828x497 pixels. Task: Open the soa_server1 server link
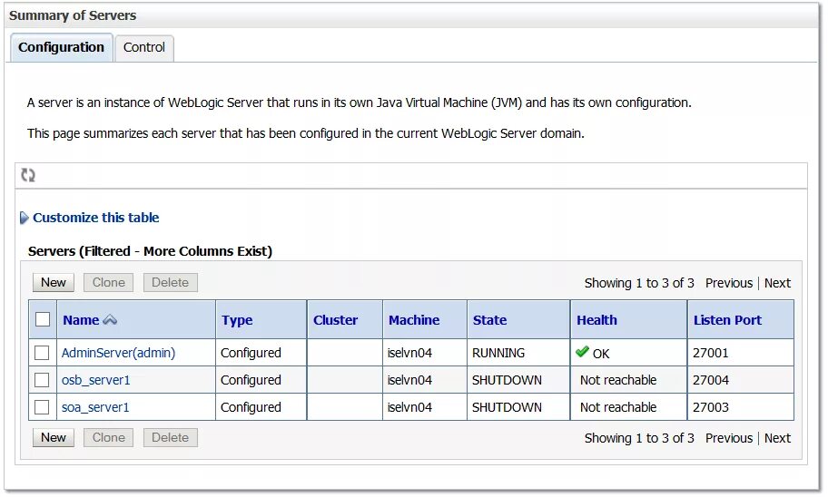coord(95,407)
